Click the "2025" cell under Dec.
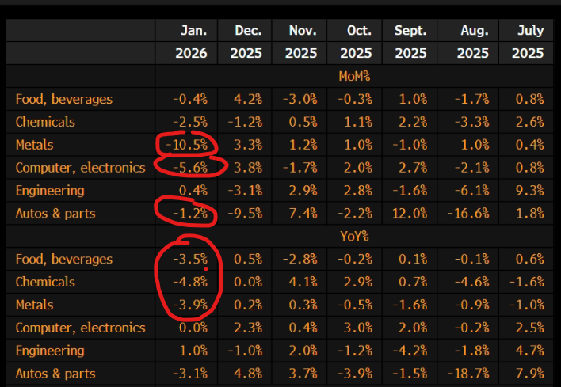 pyautogui.click(x=246, y=53)
